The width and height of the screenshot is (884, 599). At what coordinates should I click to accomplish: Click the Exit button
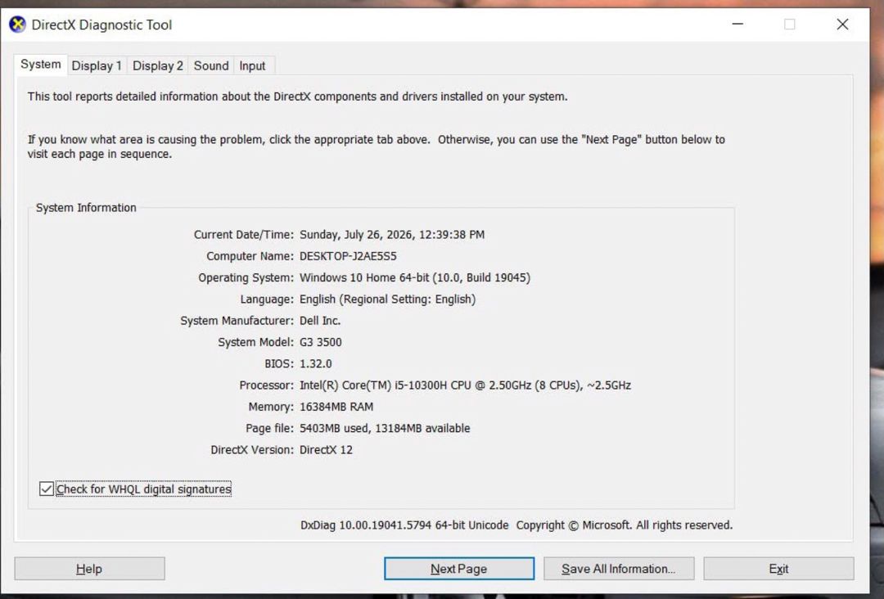click(x=778, y=569)
